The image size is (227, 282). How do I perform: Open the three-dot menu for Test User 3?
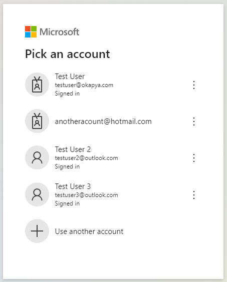pyautogui.click(x=194, y=195)
